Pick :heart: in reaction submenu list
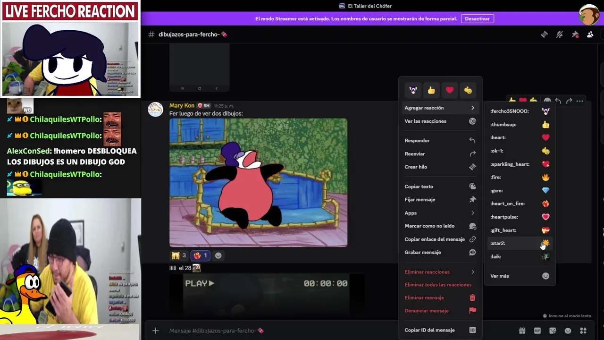604x340 pixels. pos(520,137)
